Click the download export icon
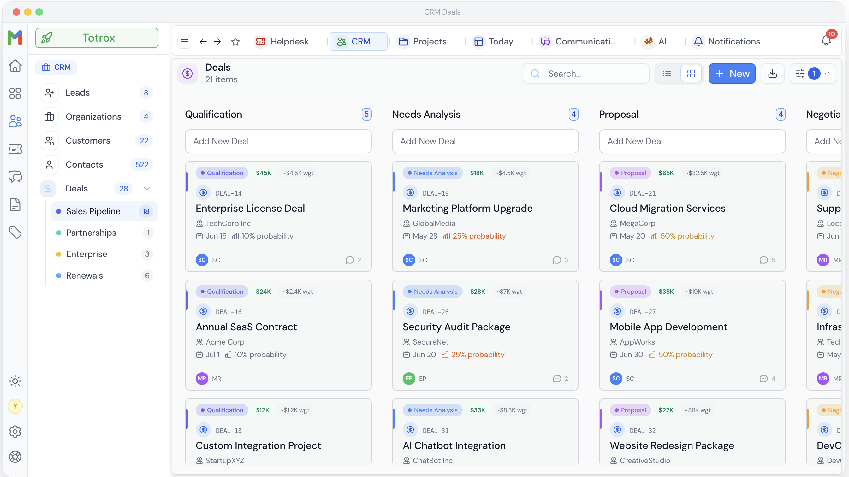Viewport: 849px width, 477px height. point(772,74)
